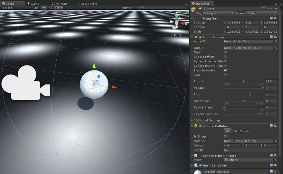Open the Layer dropdown showing Default

[262, 13]
